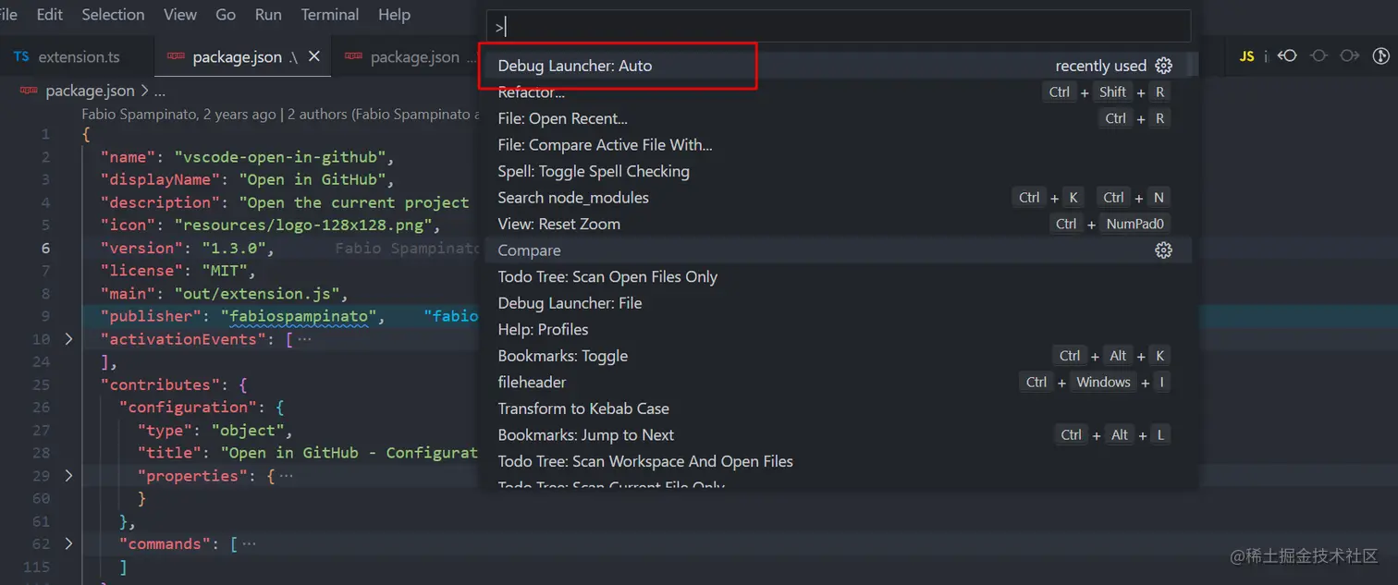Image resolution: width=1398 pixels, height=585 pixels.
Task: Go to previous git change arrow icon
Action: tap(1287, 56)
